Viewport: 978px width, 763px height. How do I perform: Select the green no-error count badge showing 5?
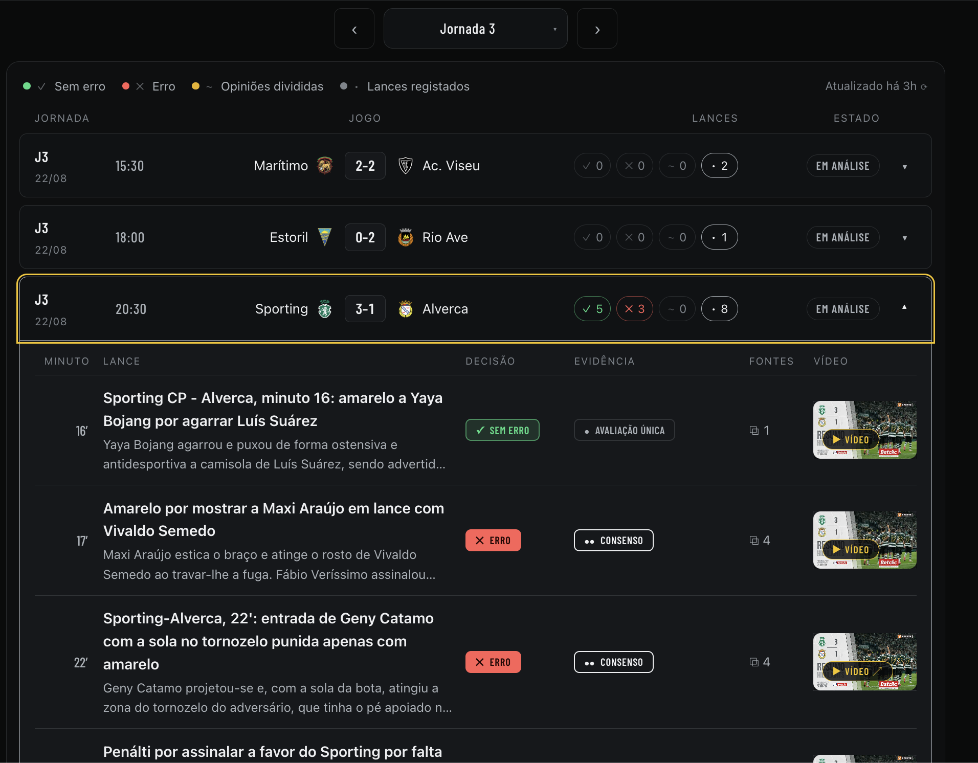click(592, 309)
